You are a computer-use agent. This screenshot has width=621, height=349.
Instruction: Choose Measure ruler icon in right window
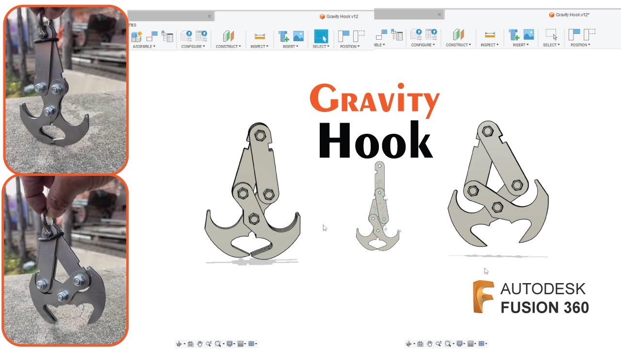[490, 34]
